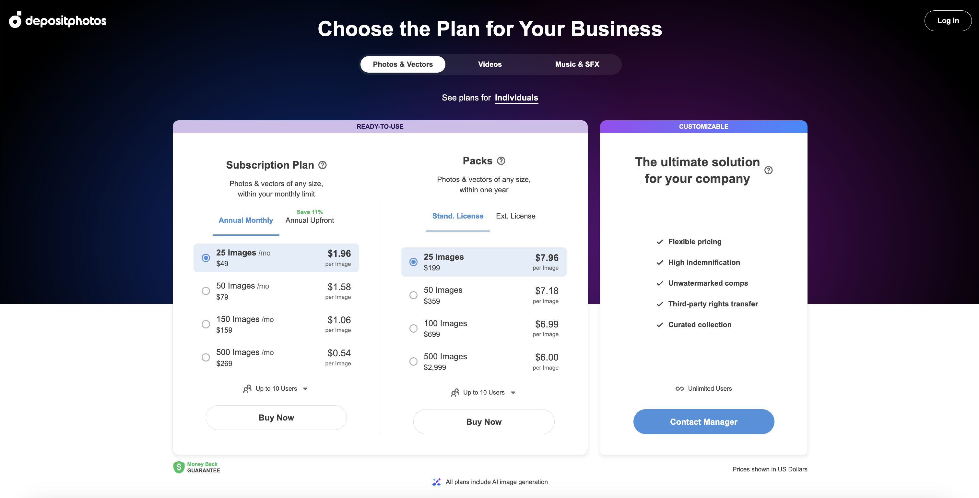Click See plans for Individuals link
This screenshot has width=979, height=498.
pyautogui.click(x=516, y=97)
